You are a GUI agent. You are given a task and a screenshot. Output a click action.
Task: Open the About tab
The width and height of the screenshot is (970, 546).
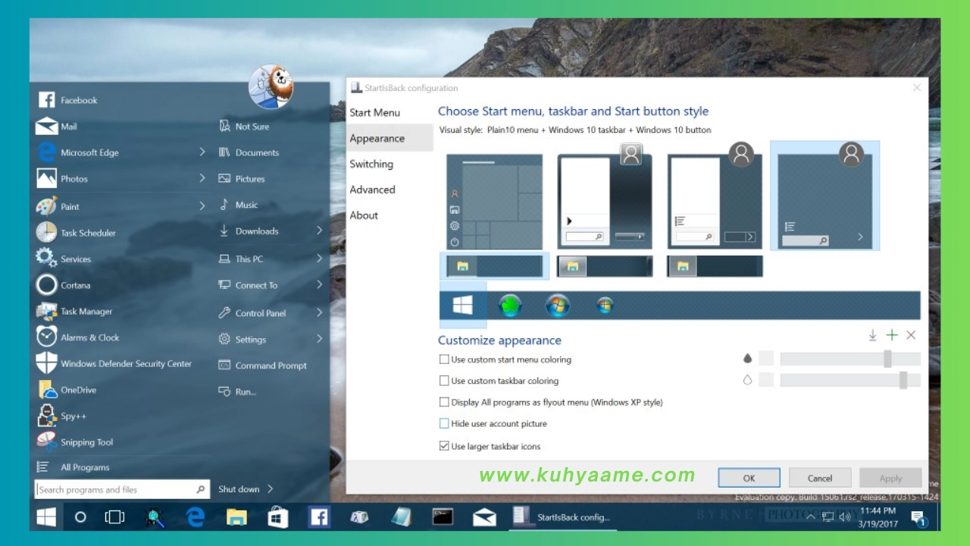click(364, 215)
